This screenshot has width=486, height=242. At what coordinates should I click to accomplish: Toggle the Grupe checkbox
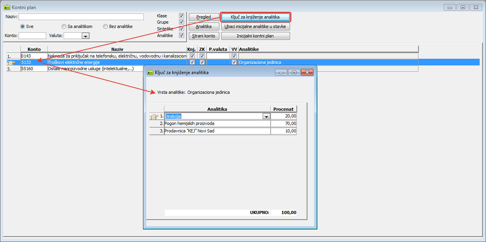181,22
